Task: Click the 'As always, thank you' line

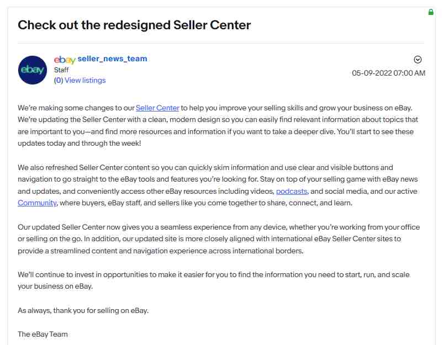Action: click(83, 310)
